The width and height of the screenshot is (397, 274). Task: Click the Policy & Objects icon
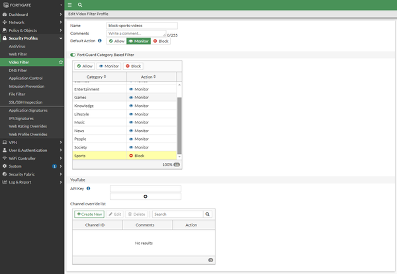coord(5,30)
